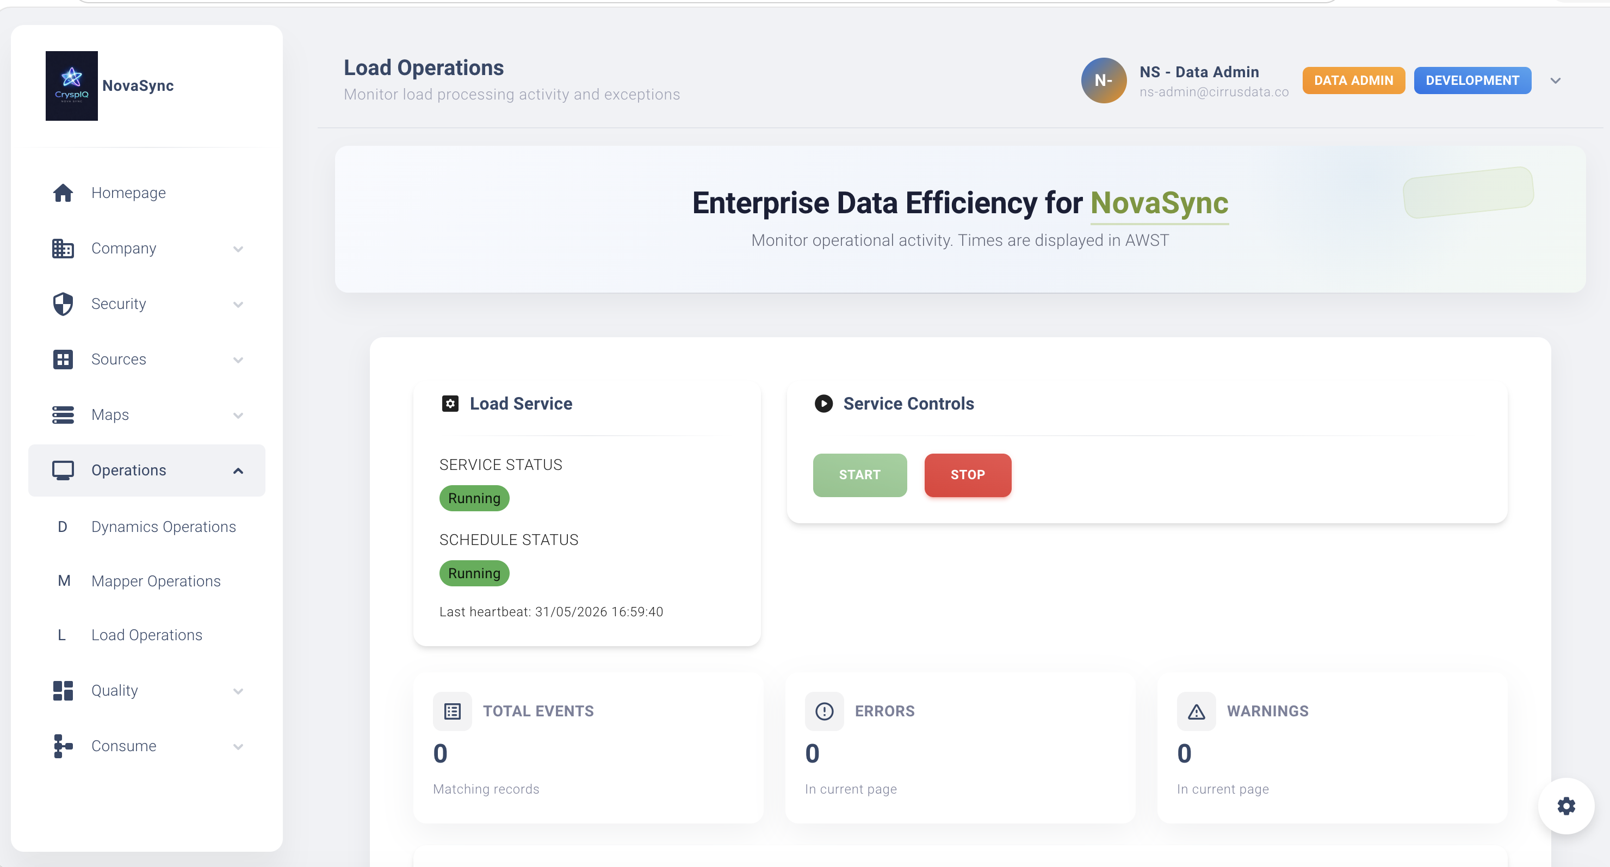Image resolution: width=1610 pixels, height=867 pixels.
Task: Click the D letter icon for Dynamics Operations
Action: pos(63,527)
